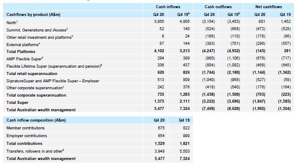
Task: Click Total Platforms Q4 19 net value 281
Action: tap(287, 51)
